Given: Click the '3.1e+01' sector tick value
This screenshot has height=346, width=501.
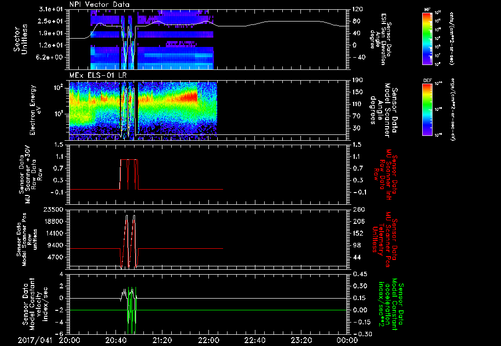Looking at the screenshot, I should pos(51,9).
